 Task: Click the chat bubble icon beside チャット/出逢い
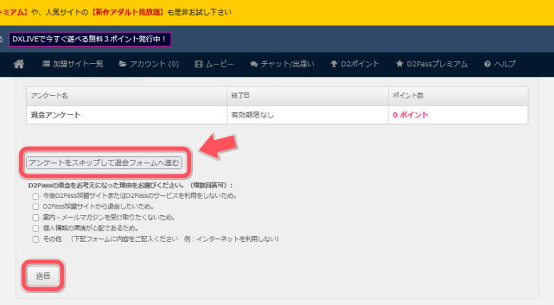click(x=254, y=64)
